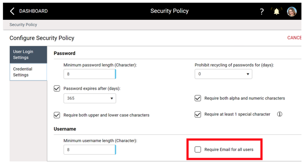Click the special character info icon
The image size is (306, 166).
(280, 114)
